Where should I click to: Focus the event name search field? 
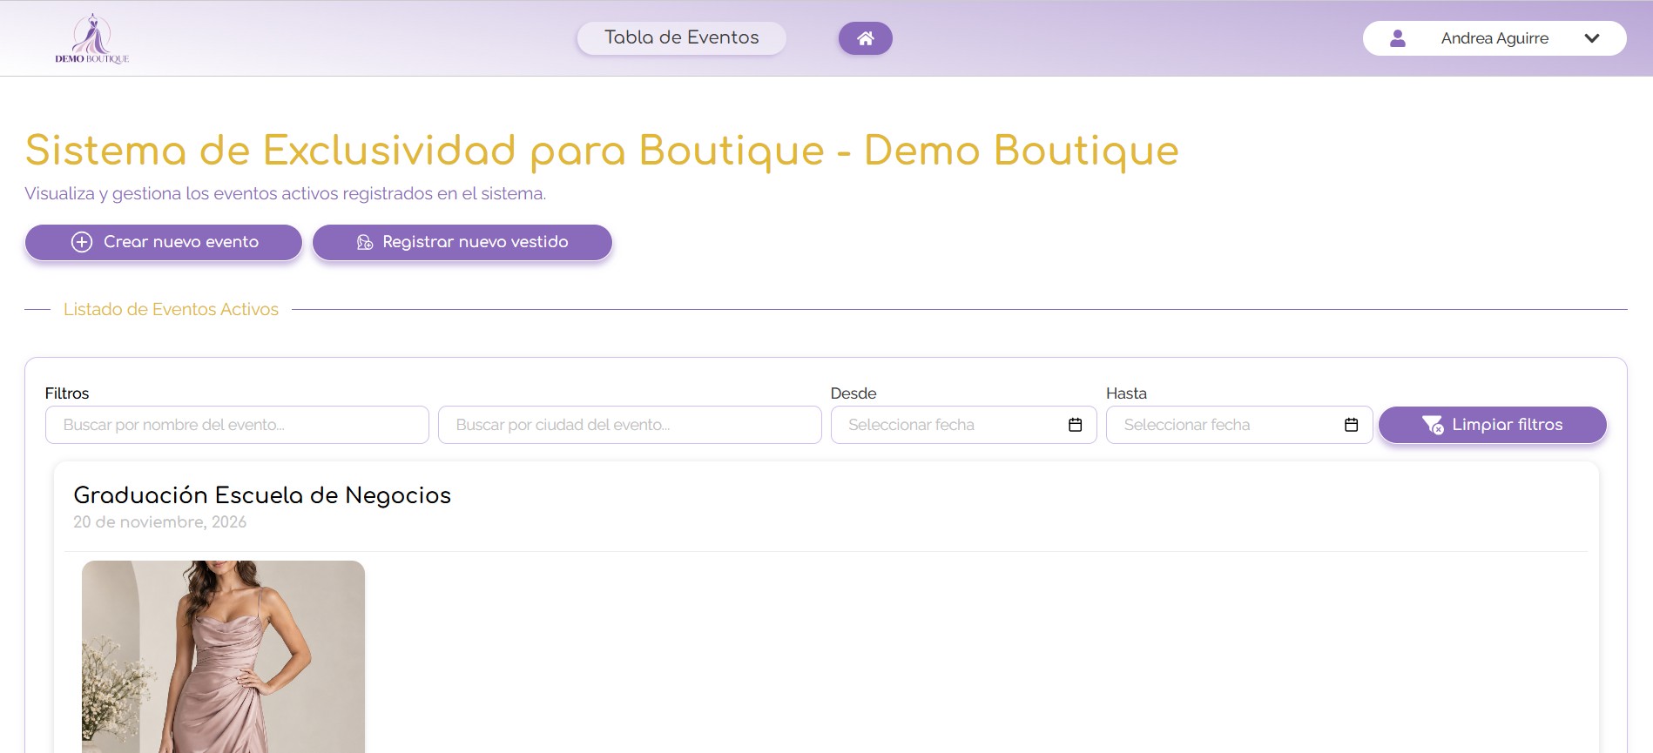pyautogui.click(x=237, y=425)
